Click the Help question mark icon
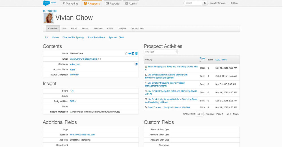 232,3
